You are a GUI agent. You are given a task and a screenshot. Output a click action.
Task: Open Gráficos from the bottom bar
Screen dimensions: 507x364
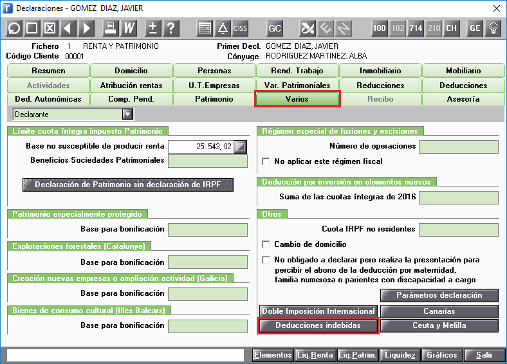442,355
